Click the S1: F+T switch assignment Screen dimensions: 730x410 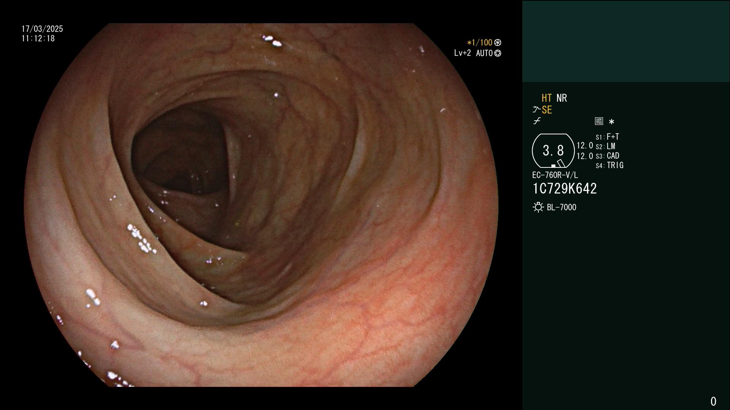608,137
